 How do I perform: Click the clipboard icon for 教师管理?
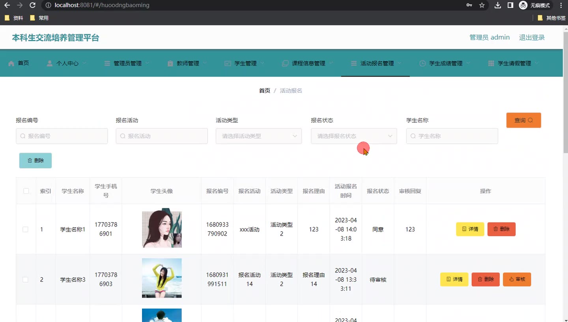[x=170, y=63]
